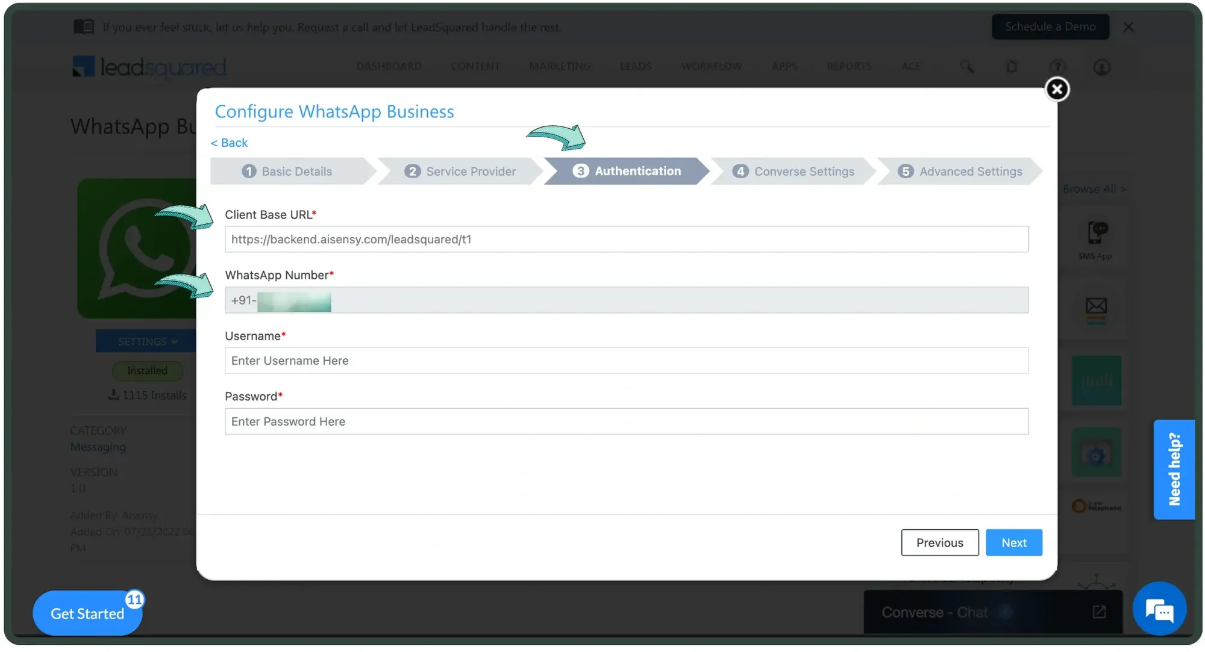Open the Dashboard menu
The height and width of the screenshot is (652, 1205).
(x=389, y=66)
